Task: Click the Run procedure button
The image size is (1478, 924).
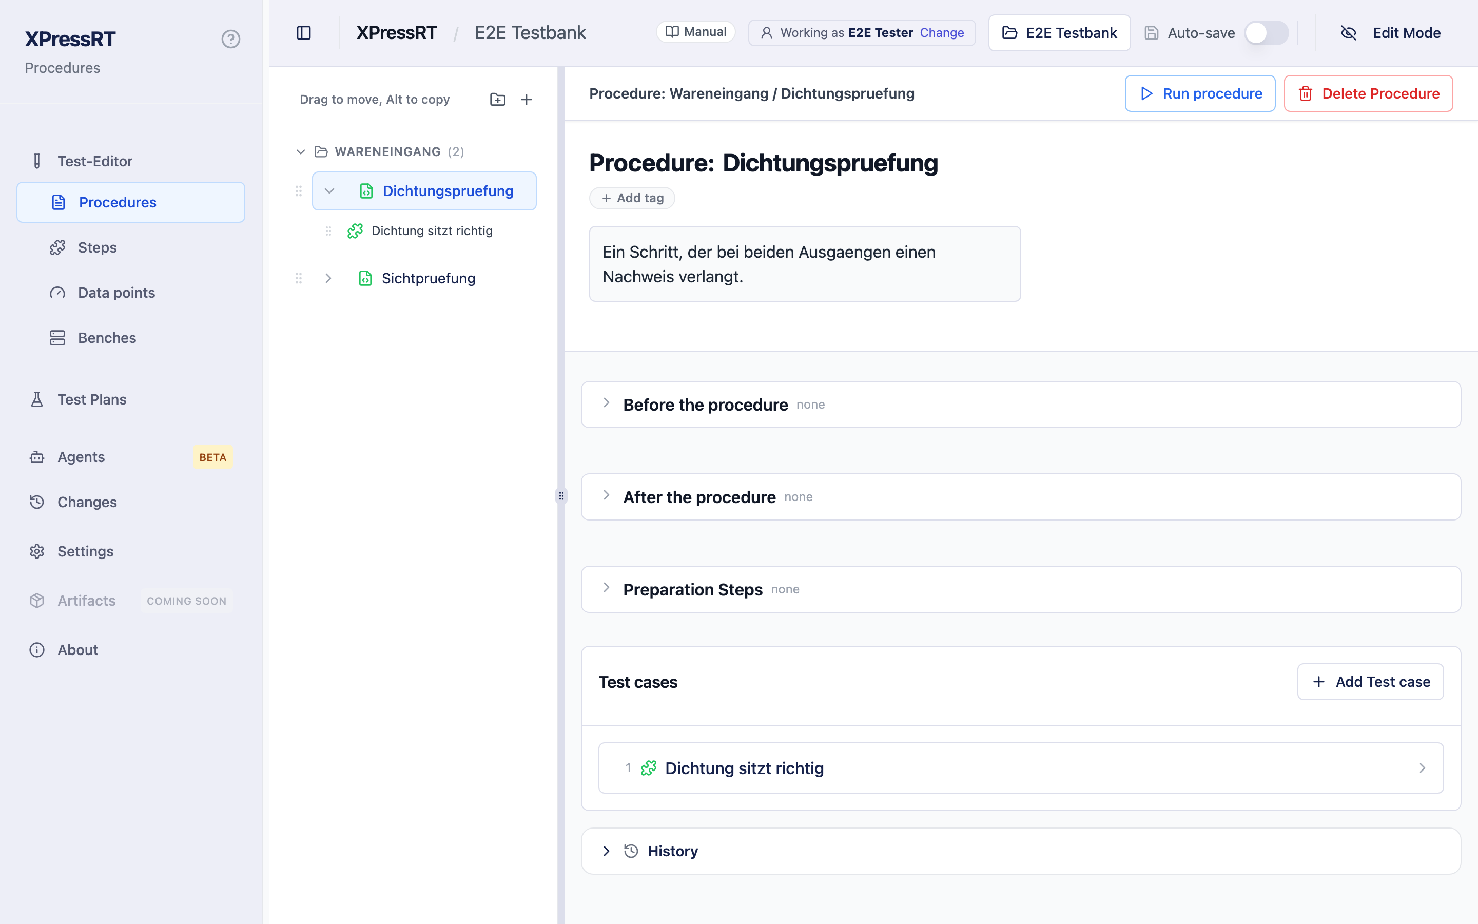Action: (1199, 93)
